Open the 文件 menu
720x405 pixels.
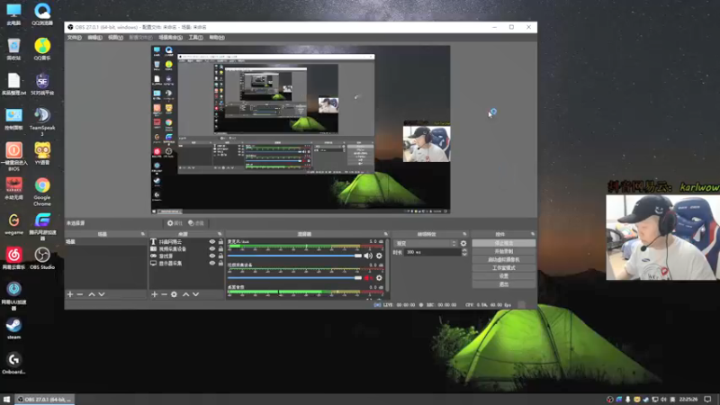[75, 38]
